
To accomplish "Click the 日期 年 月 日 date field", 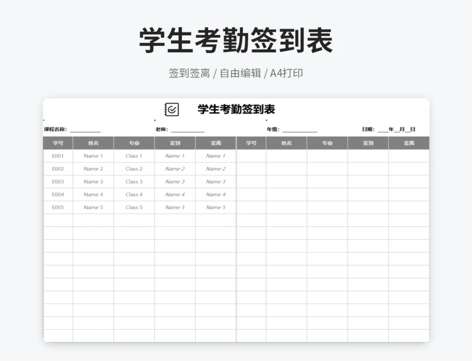I will pos(396,130).
